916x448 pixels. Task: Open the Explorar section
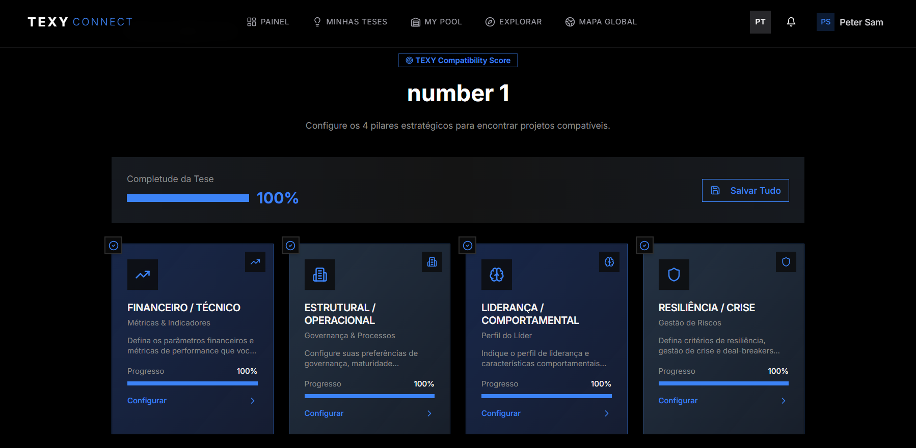tap(514, 22)
